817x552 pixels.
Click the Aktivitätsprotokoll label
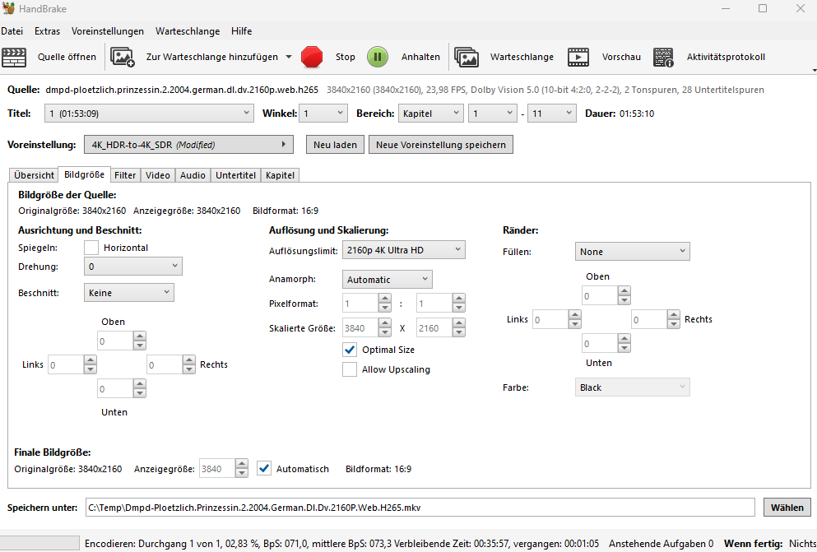[x=726, y=58]
